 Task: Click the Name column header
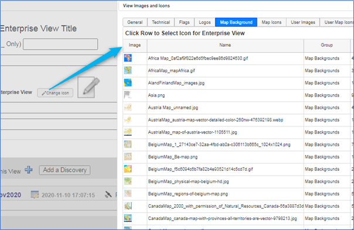tap(225, 45)
